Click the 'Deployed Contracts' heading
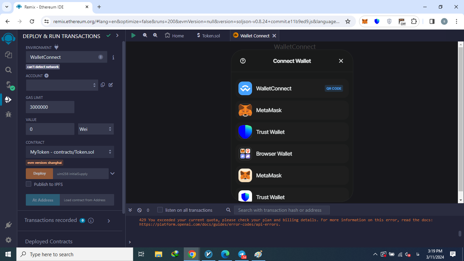Viewport: 464px width, 261px height. click(49, 242)
